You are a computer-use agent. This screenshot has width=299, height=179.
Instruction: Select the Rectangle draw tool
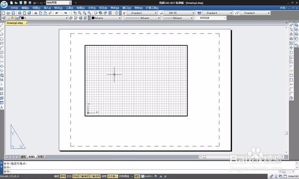pos(2,43)
